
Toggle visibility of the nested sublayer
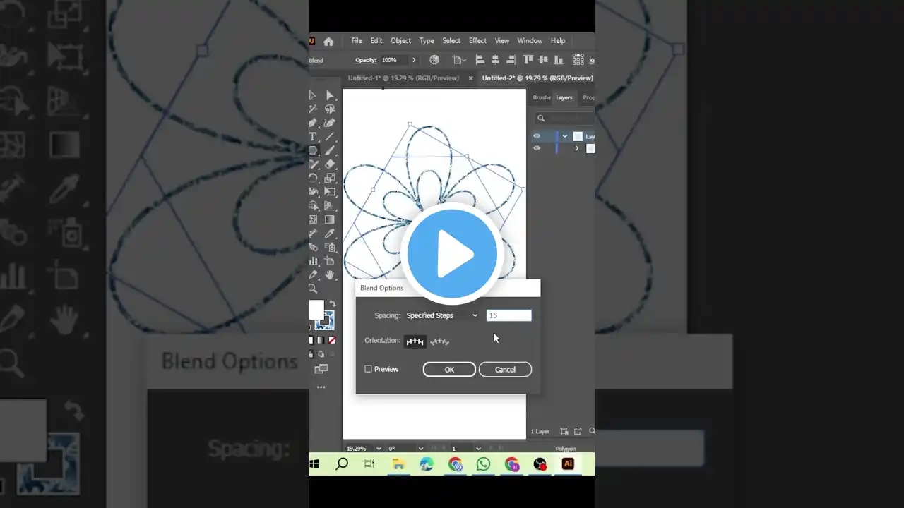537,148
